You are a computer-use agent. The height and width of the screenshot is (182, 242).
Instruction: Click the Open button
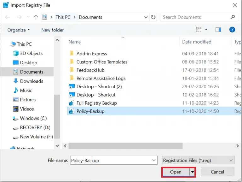[x=176, y=172]
